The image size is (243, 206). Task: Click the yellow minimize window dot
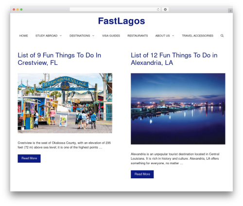pos(17,9)
